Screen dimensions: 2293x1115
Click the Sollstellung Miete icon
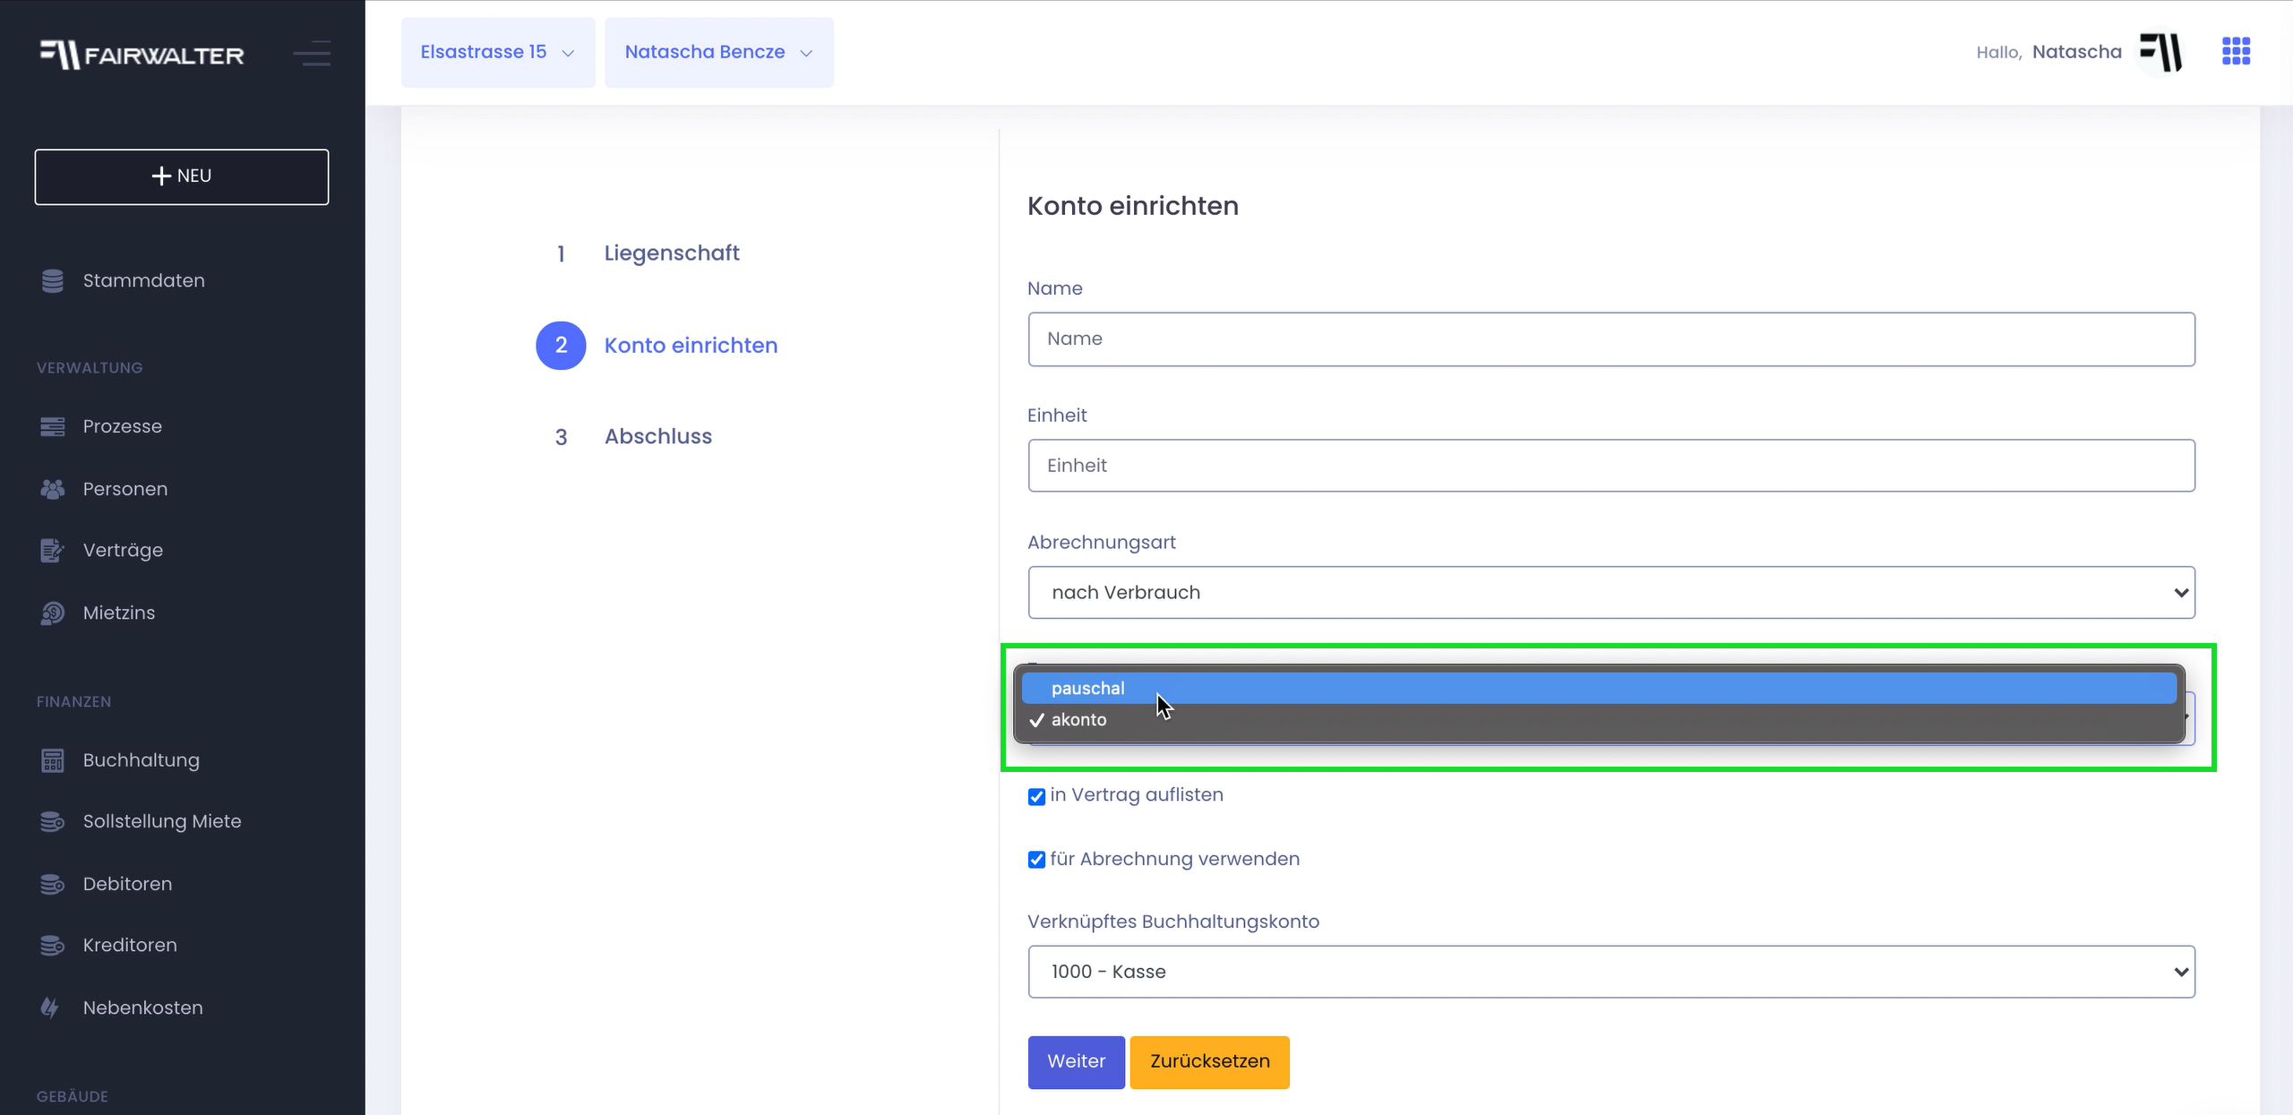pyautogui.click(x=53, y=821)
